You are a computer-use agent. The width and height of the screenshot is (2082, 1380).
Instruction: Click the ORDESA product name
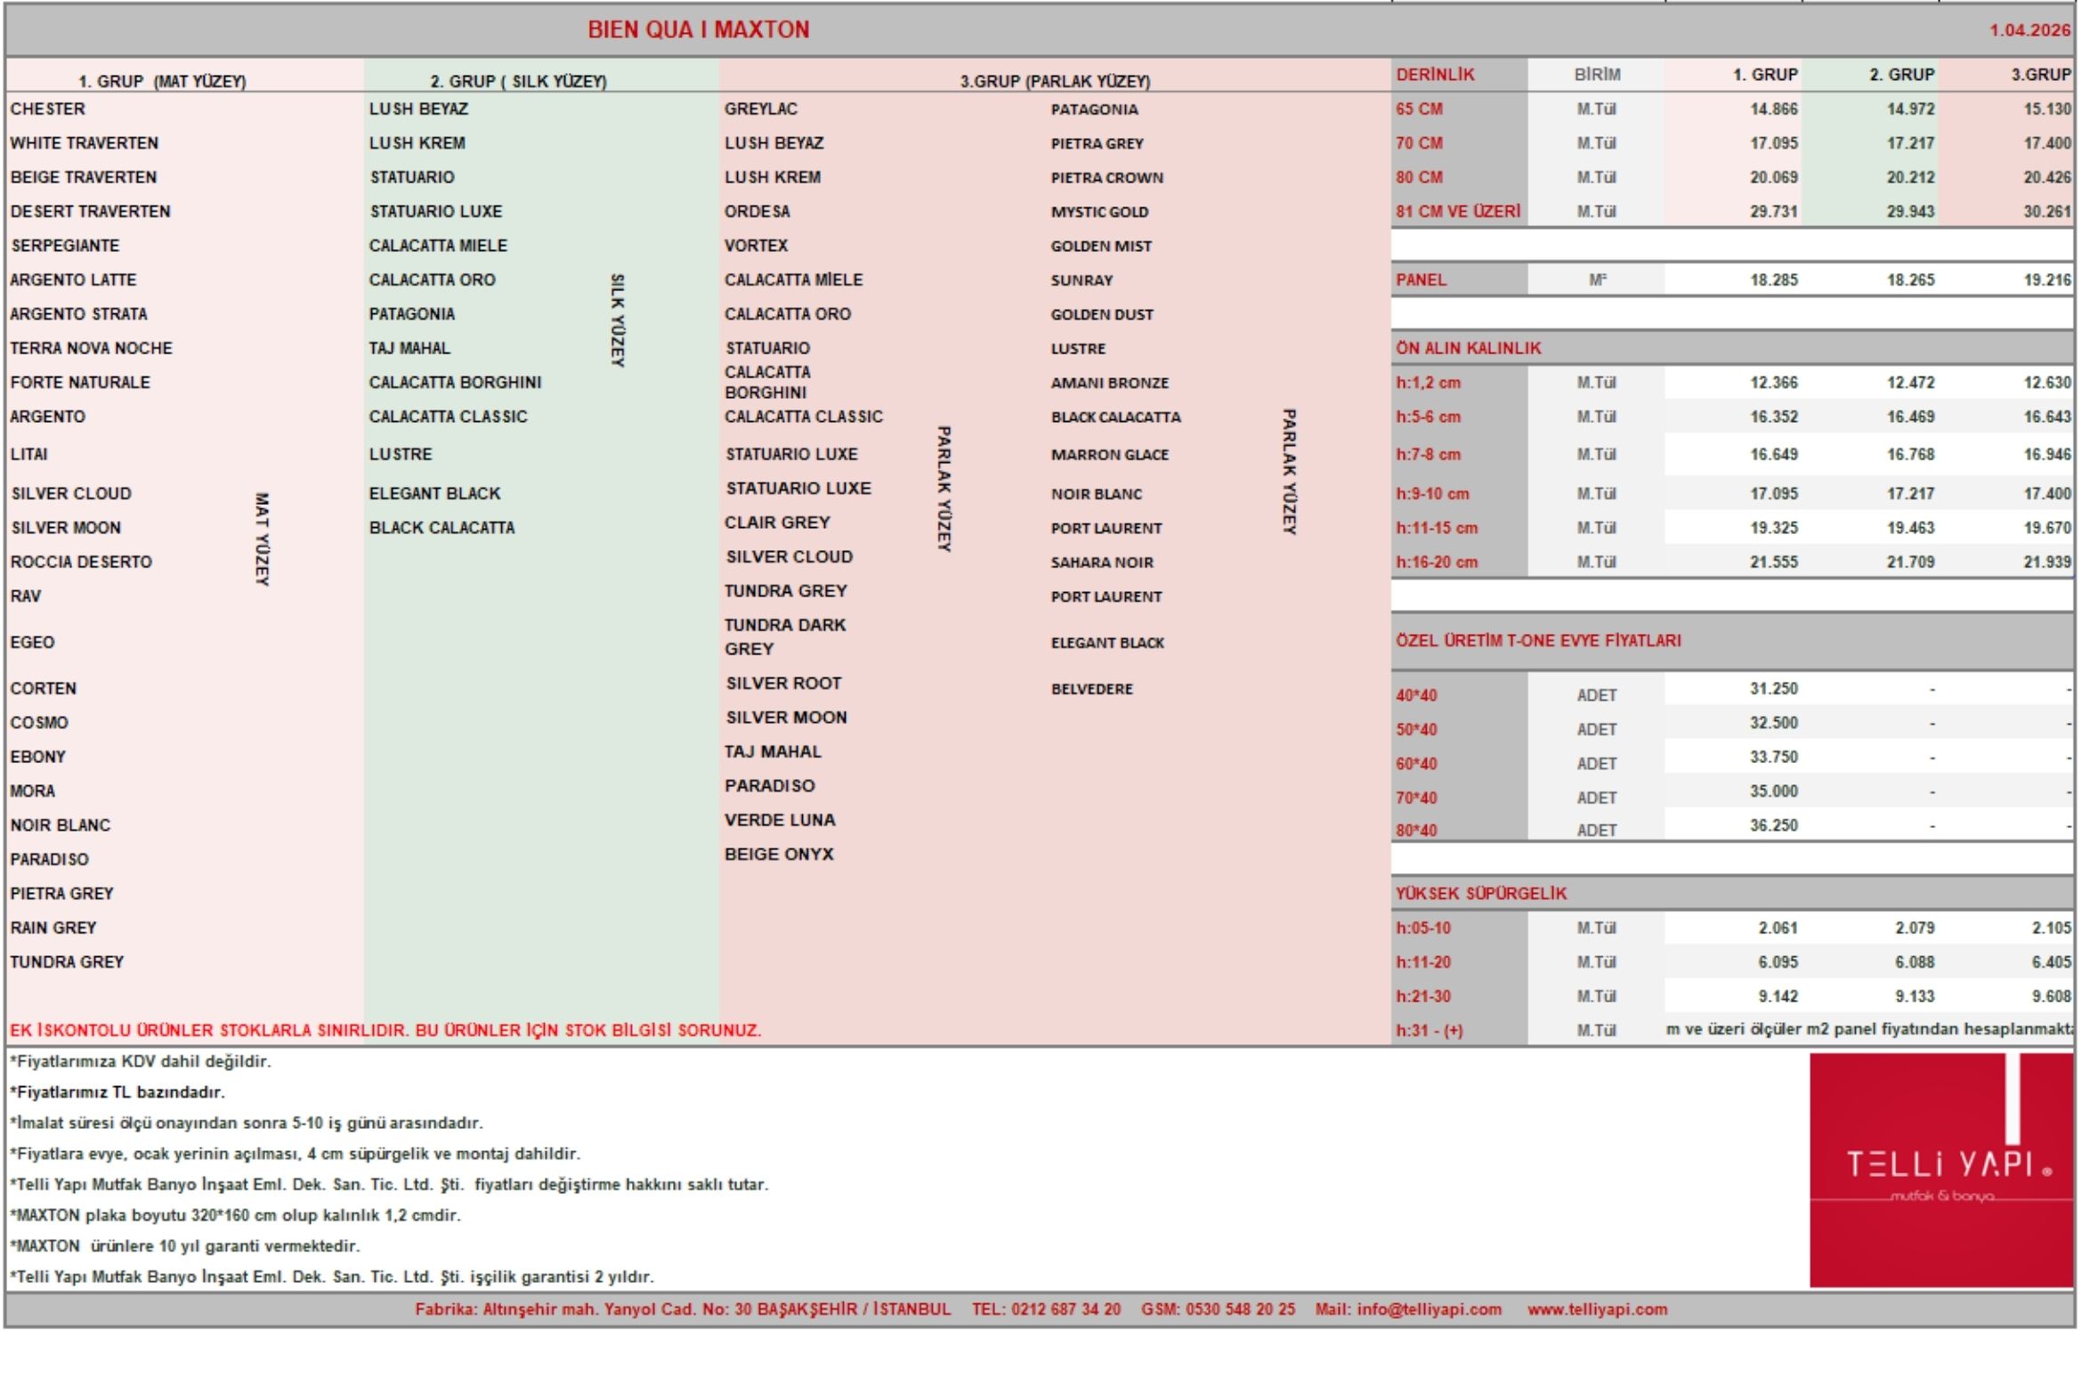coord(757,211)
